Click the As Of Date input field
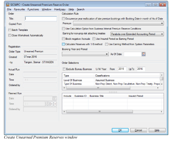 [133, 54]
